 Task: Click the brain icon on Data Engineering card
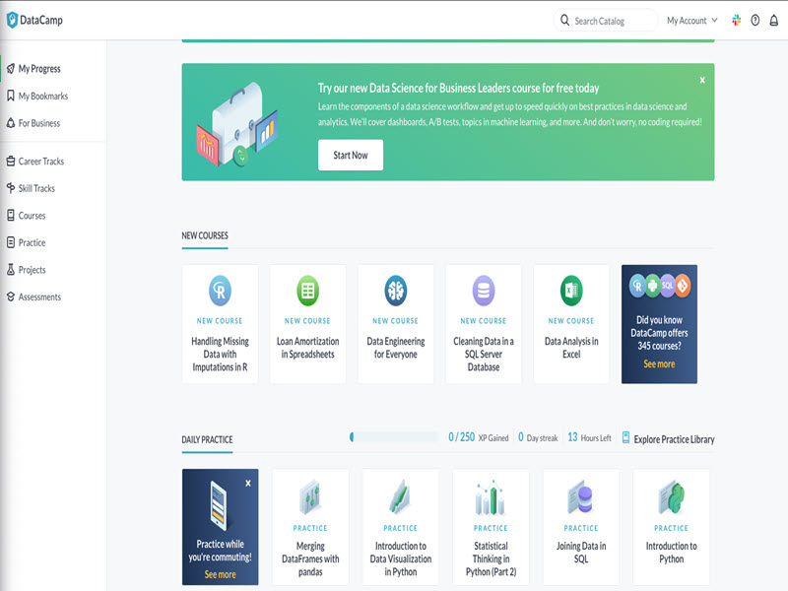click(x=396, y=291)
